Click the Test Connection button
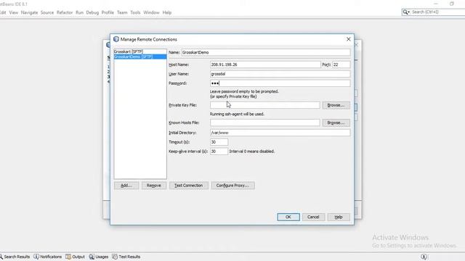 pyautogui.click(x=189, y=186)
